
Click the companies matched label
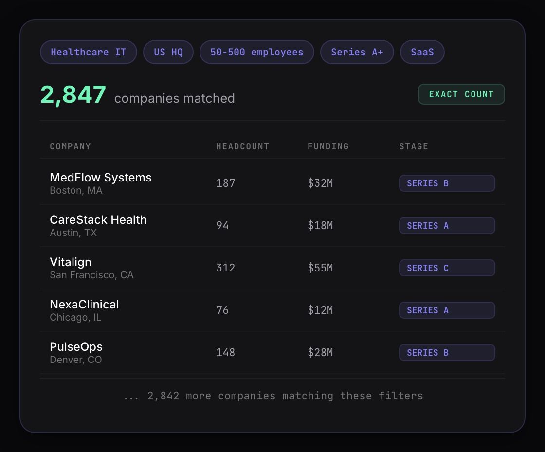coord(175,98)
